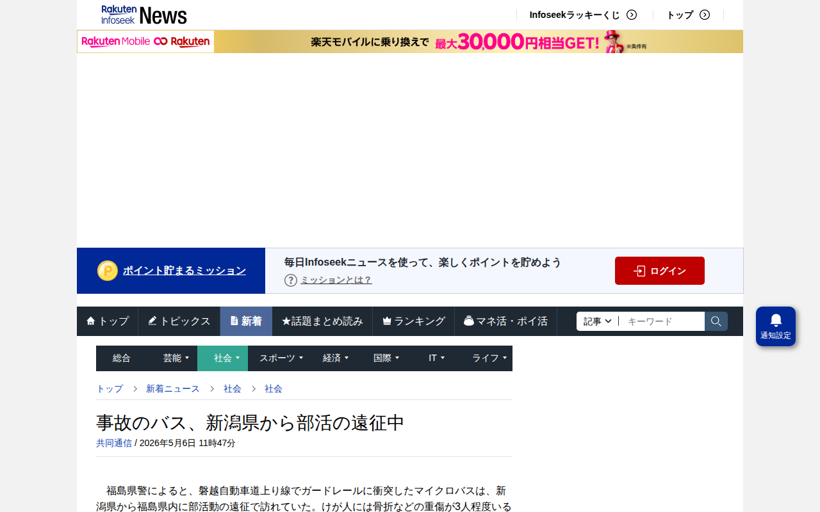
Task: Click breadcrumb トップ link
Action: pos(110,388)
